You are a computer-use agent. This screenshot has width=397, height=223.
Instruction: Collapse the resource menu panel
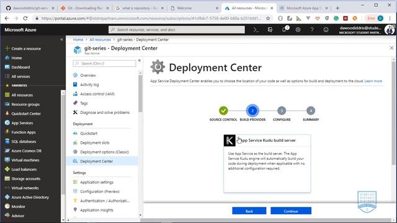[x=139, y=61]
